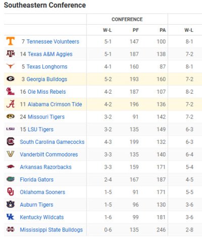Open the Vanderbilt Commodores link

pos(49,154)
